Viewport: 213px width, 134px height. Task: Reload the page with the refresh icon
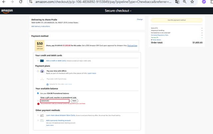click(21, 2)
